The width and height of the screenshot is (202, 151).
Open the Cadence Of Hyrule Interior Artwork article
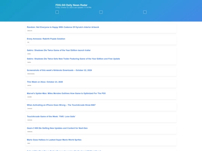(x=63, y=27)
